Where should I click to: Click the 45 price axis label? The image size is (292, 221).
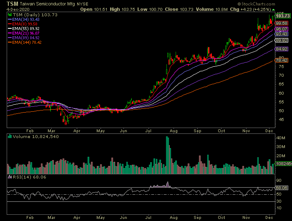[281, 120]
